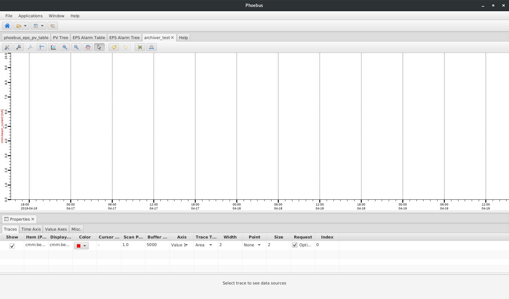Switch to the Value Axes properties tab
This screenshot has height=299, width=509.
[56, 229]
